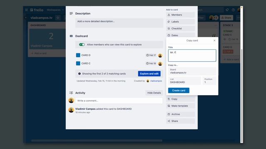Viewport: 266px width, 149px height.
Task: Select CARD C row in Dashcard
Action: click(x=119, y=63)
